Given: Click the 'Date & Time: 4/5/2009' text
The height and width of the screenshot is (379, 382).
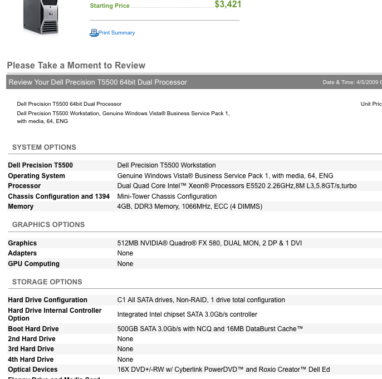Looking at the screenshot, I should point(352,82).
